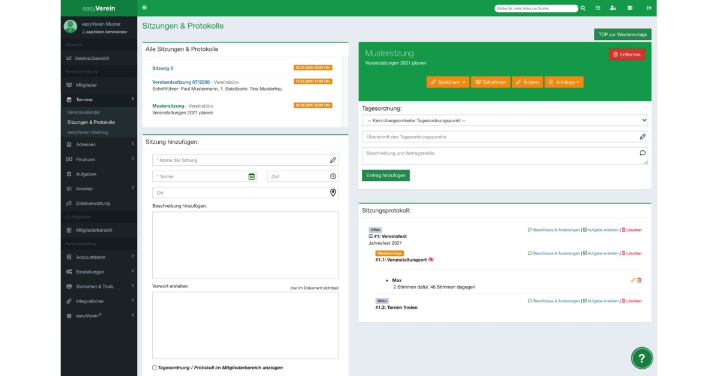The width and height of the screenshot is (719, 376).
Task: Enable showing Tagesordnung in Mitgliederbereich checkbox
Action: [155, 368]
